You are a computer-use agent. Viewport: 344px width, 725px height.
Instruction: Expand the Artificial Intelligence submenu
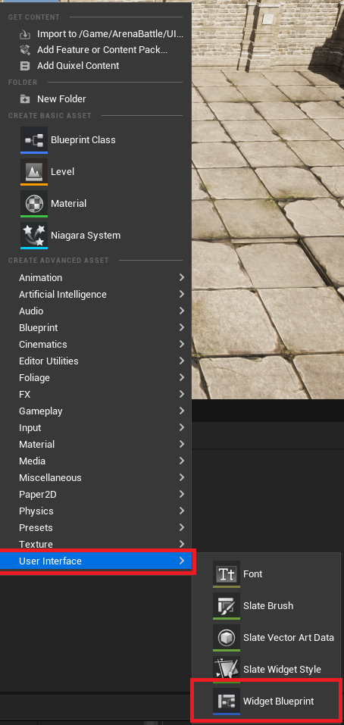click(x=95, y=294)
